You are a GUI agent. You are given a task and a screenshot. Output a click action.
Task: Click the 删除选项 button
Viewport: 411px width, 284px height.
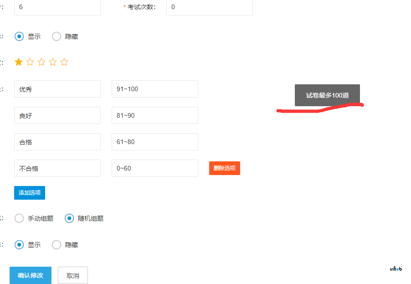tap(225, 168)
